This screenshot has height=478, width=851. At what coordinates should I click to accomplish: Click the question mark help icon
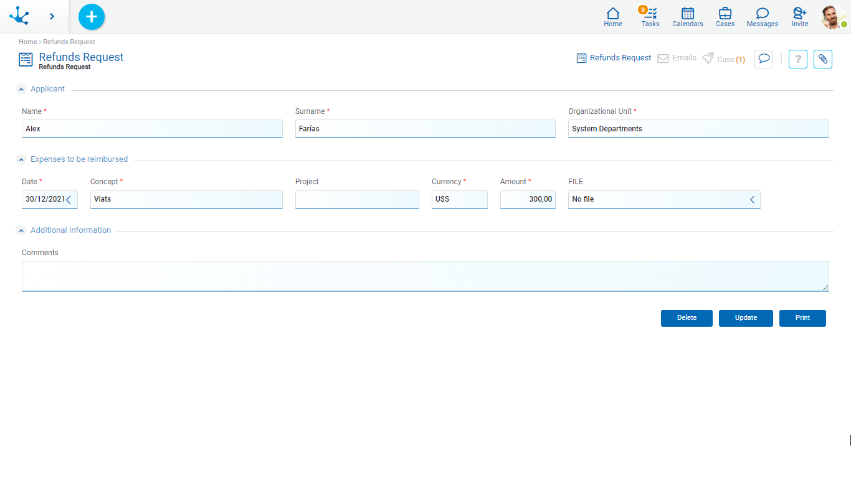click(798, 59)
